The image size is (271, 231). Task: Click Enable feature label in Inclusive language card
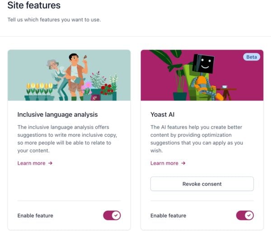click(35, 216)
